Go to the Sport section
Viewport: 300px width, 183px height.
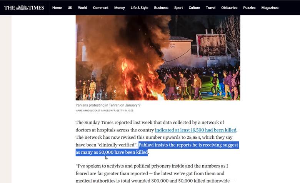[x=178, y=8]
